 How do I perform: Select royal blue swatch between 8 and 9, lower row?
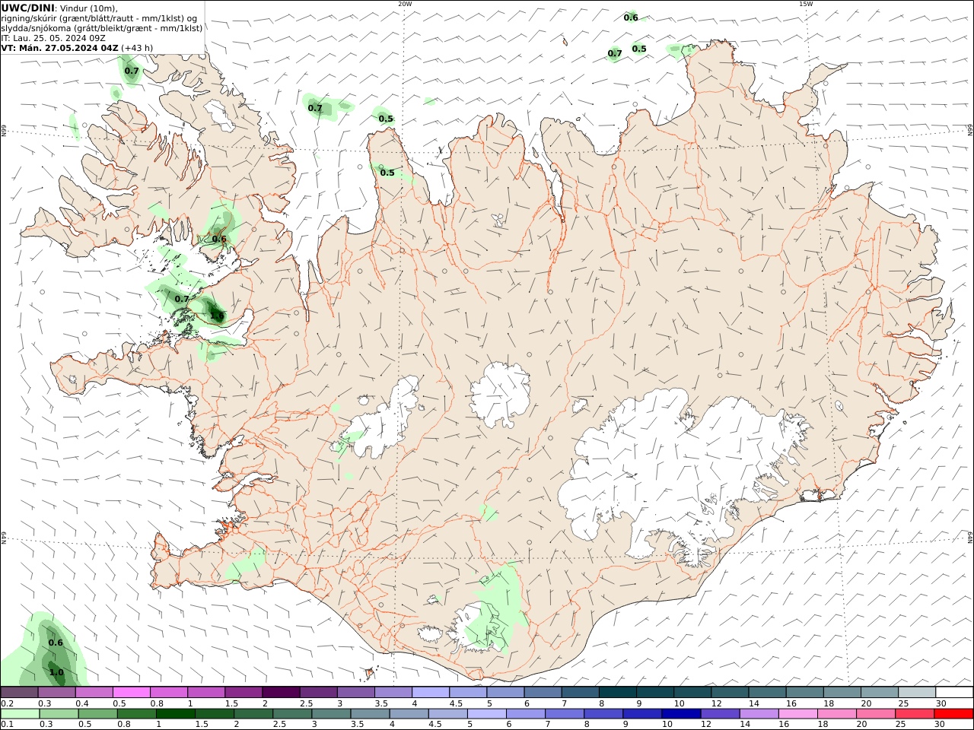click(602, 714)
